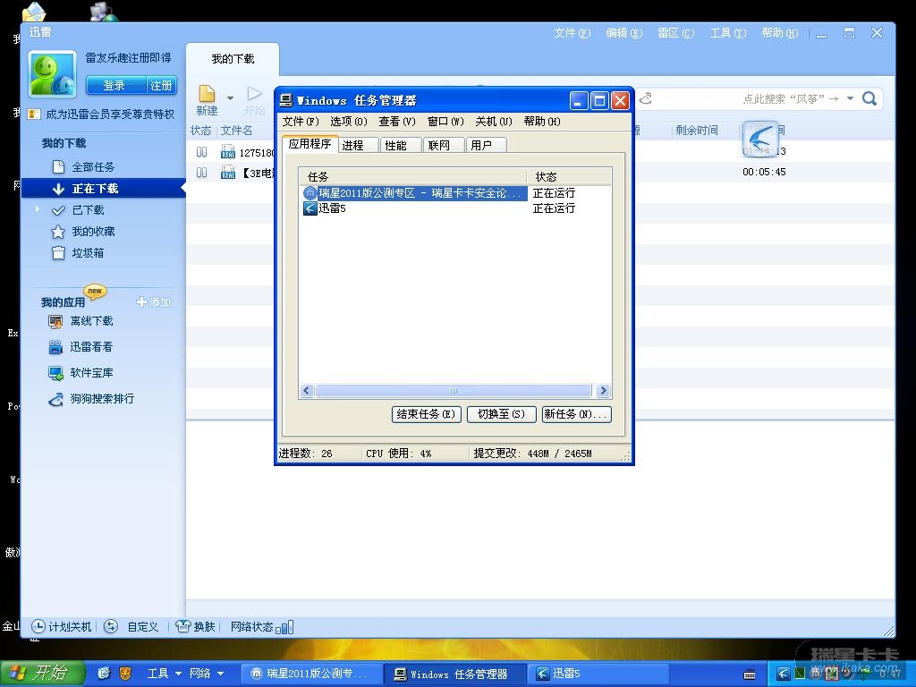Click 结束任务(E) button

(427, 414)
